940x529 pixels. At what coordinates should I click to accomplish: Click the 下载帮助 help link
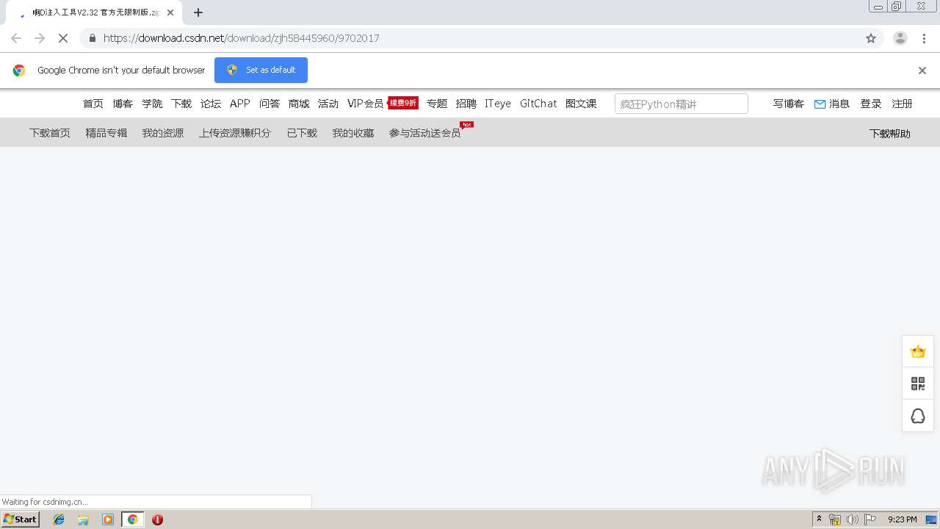889,134
